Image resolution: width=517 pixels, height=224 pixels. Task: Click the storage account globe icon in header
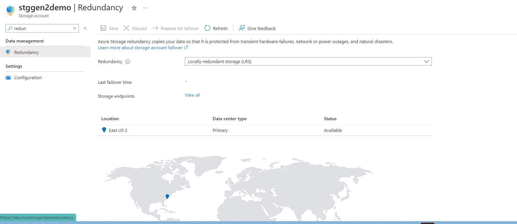point(10,10)
